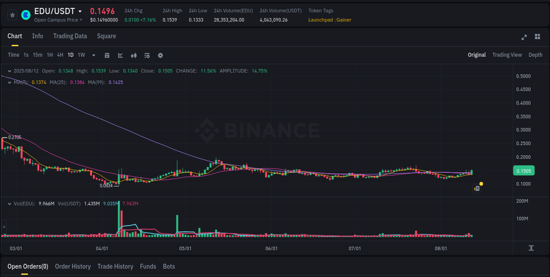
Task: Collapse the Vol(EDU) volume pane chevron
Action: coord(9,203)
